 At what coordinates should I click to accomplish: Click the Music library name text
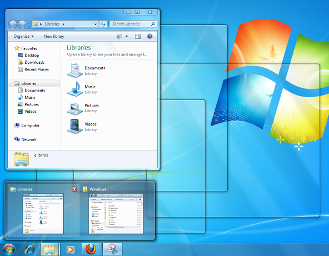(90, 87)
